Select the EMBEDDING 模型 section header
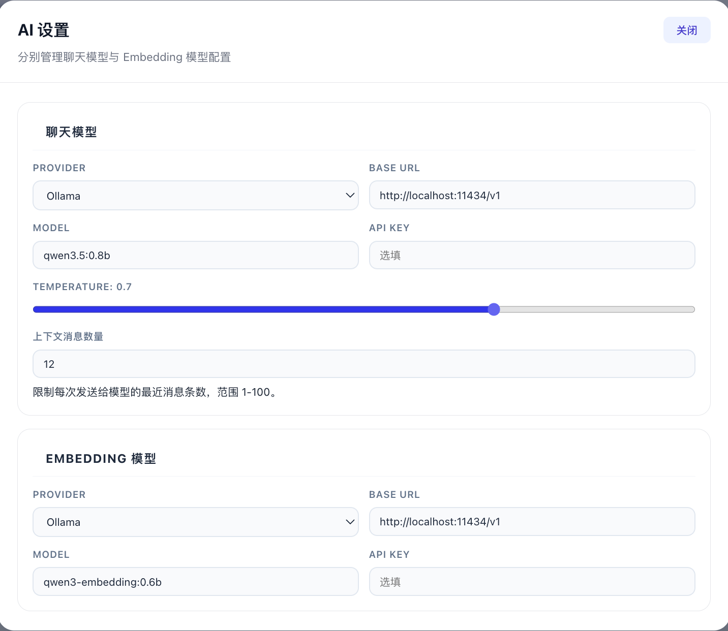728x631 pixels. click(x=101, y=458)
